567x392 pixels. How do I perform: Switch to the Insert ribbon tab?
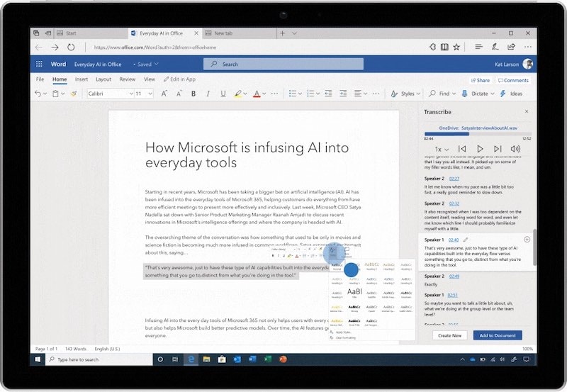[82, 79]
